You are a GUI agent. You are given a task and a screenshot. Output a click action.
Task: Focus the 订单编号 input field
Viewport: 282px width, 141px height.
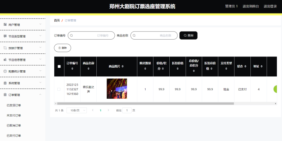(91, 36)
